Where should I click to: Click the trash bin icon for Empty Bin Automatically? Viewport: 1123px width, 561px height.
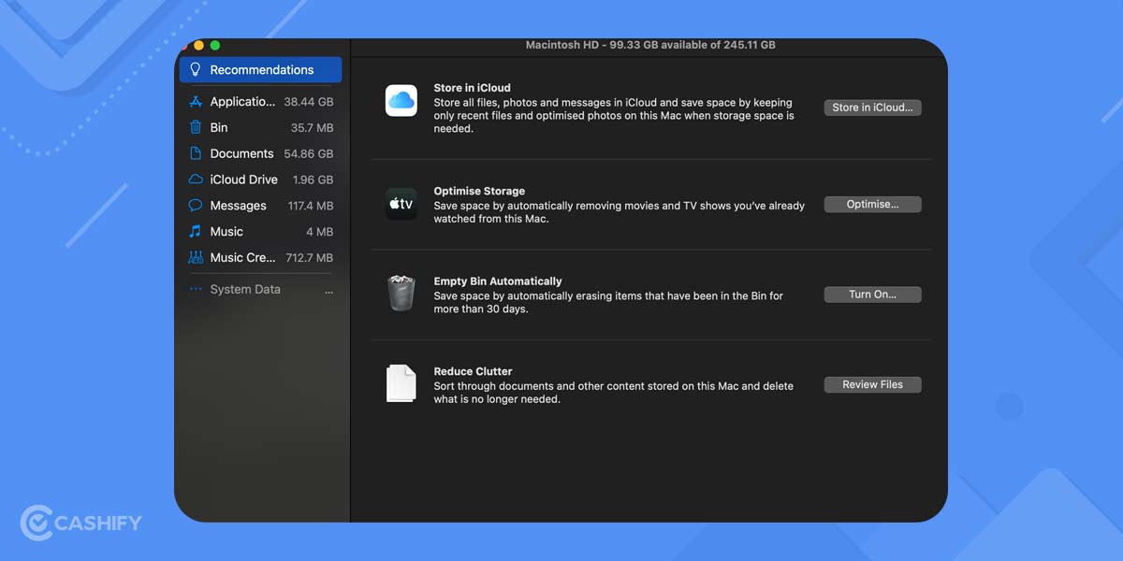[401, 294]
